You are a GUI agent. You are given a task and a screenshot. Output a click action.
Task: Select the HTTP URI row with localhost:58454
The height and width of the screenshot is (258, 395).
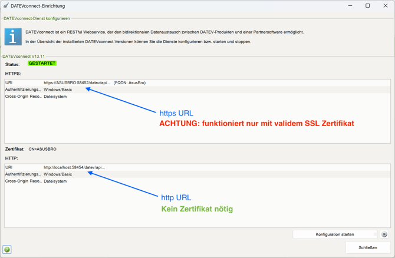tap(74, 167)
